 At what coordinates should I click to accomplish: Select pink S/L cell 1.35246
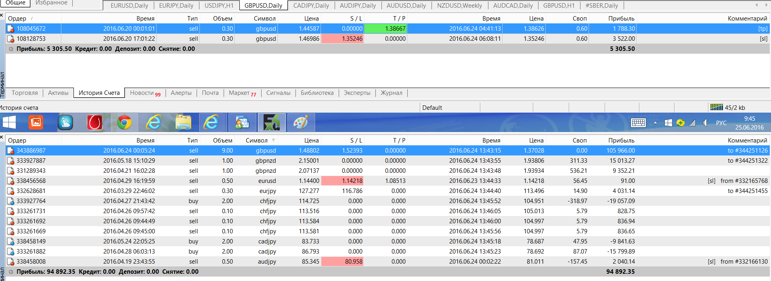(342, 39)
